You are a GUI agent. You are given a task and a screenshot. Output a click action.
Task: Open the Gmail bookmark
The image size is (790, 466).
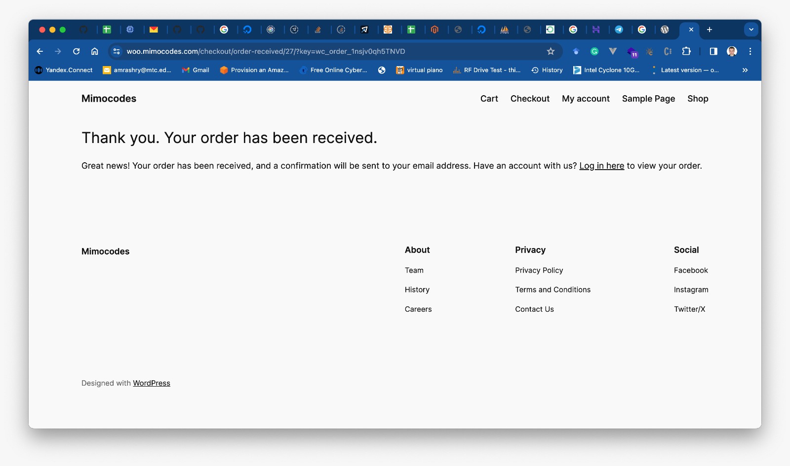[x=196, y=70]
